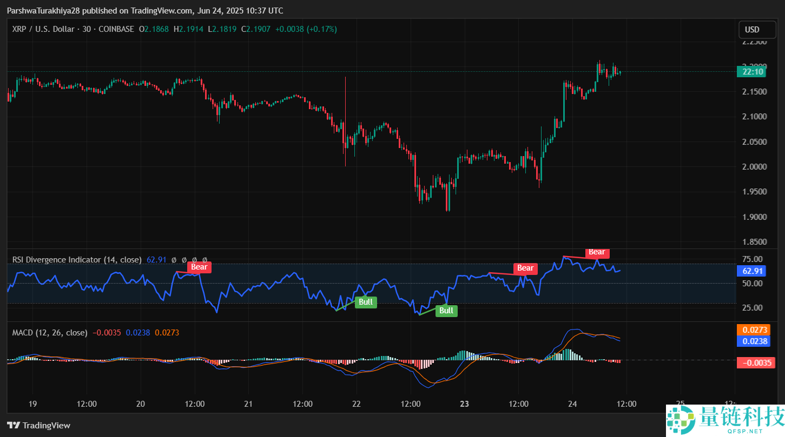Click the RSI Divergence Indicator legend name
The width and height of the screenshot is (785, 437).
(77, 260)
